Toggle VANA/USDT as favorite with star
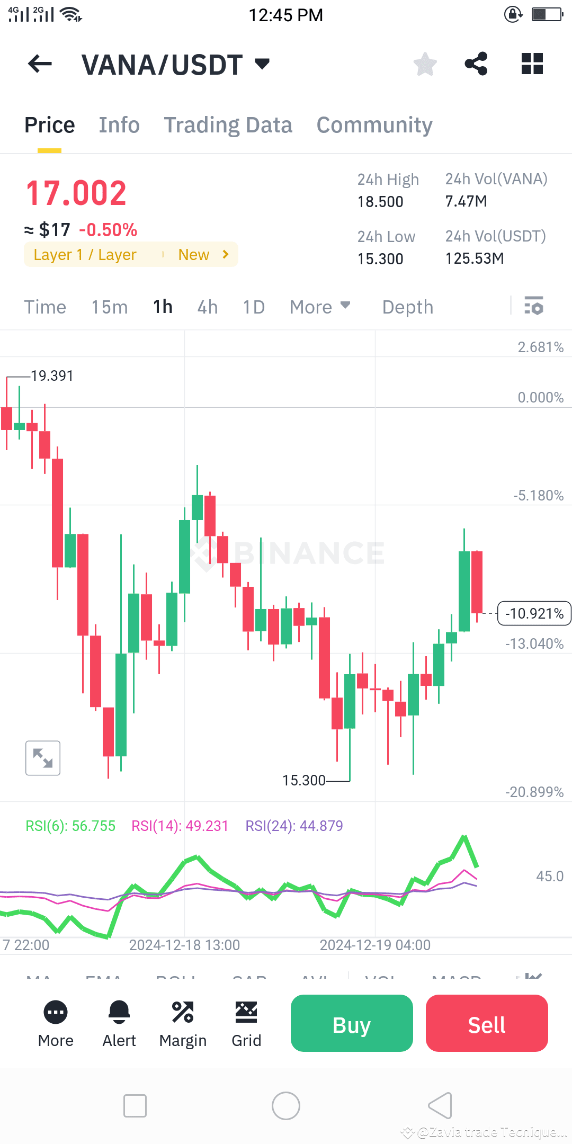Screen dimensions: 572x1144 click(x=424, y=64)
